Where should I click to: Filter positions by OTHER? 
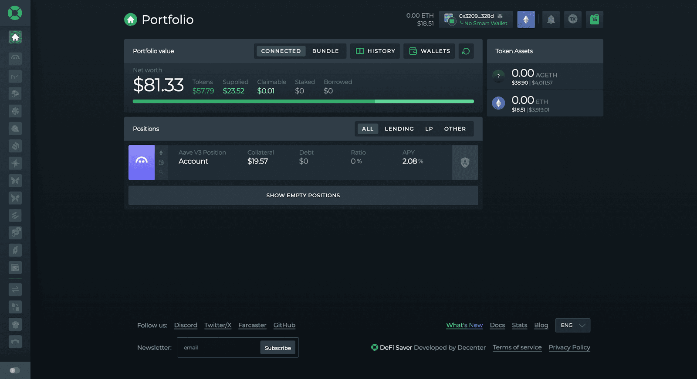click(455, 129)
